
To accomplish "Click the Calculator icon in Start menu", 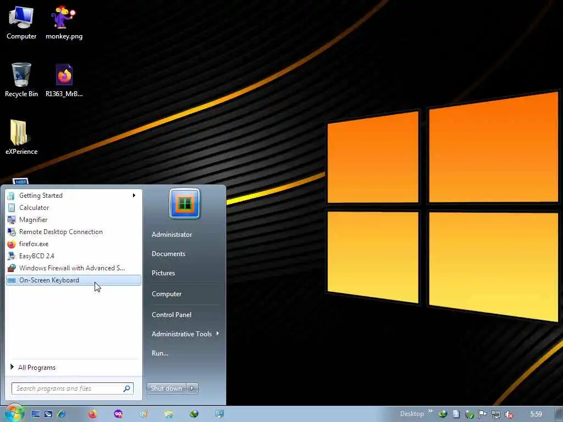I will (12, 207).
